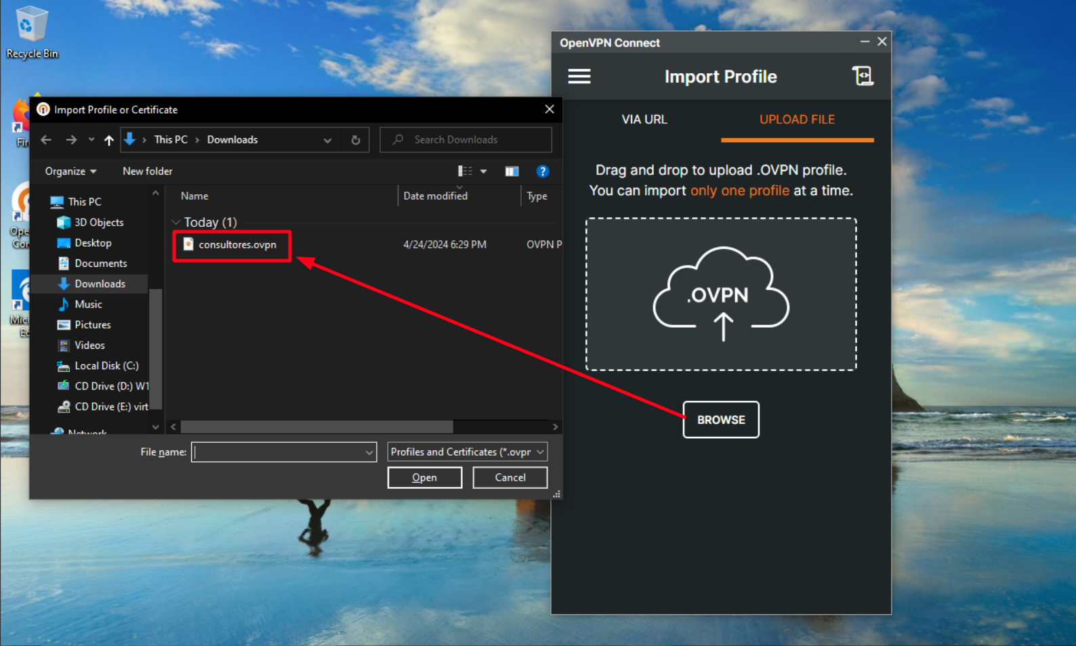Select Documents in the navigation tree
This screenshot has height=646, width=1076.
(x=100, y=263)
